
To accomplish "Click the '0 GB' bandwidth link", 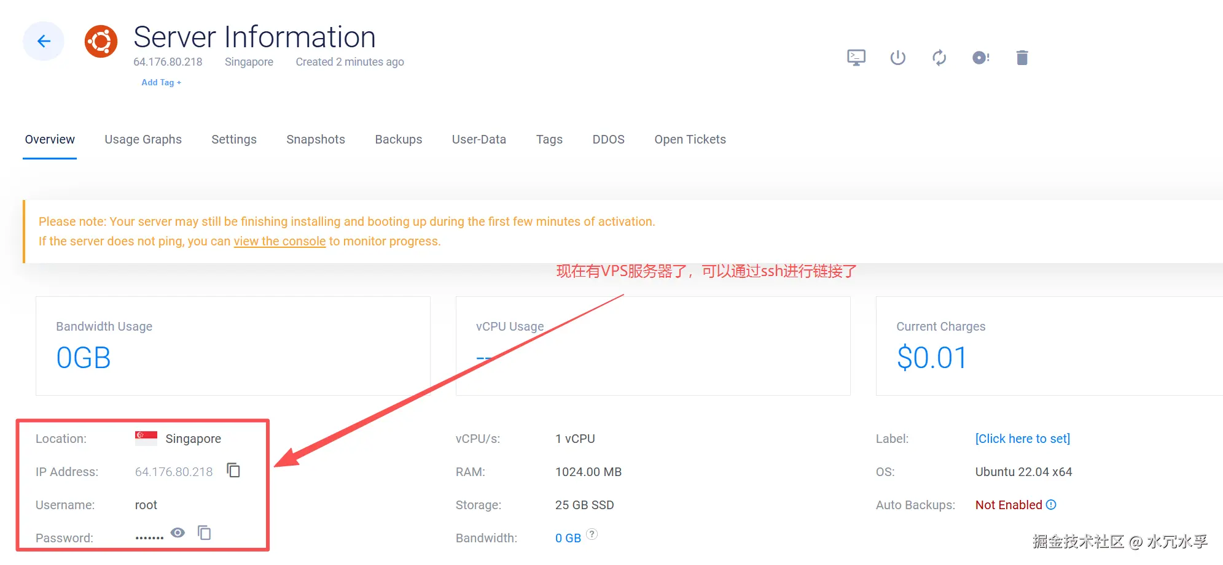I will tap(568, 538).
